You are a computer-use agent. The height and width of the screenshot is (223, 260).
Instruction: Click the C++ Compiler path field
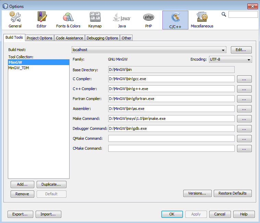171,89
